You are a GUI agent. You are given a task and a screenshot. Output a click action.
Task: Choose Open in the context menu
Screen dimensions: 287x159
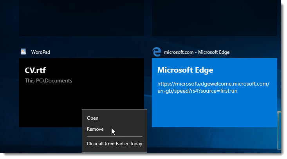tap(114, 118)
